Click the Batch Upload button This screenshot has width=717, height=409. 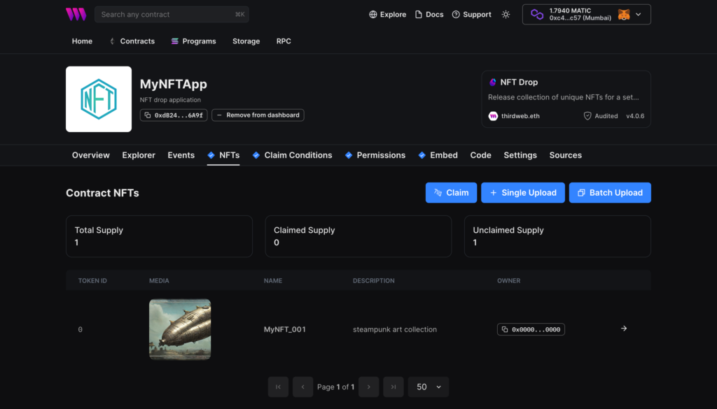pos(610,193)
